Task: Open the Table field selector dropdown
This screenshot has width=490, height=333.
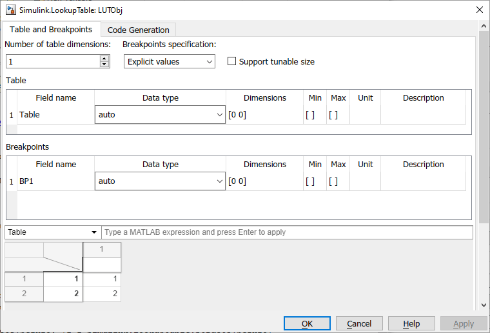Action: [53, 232]
